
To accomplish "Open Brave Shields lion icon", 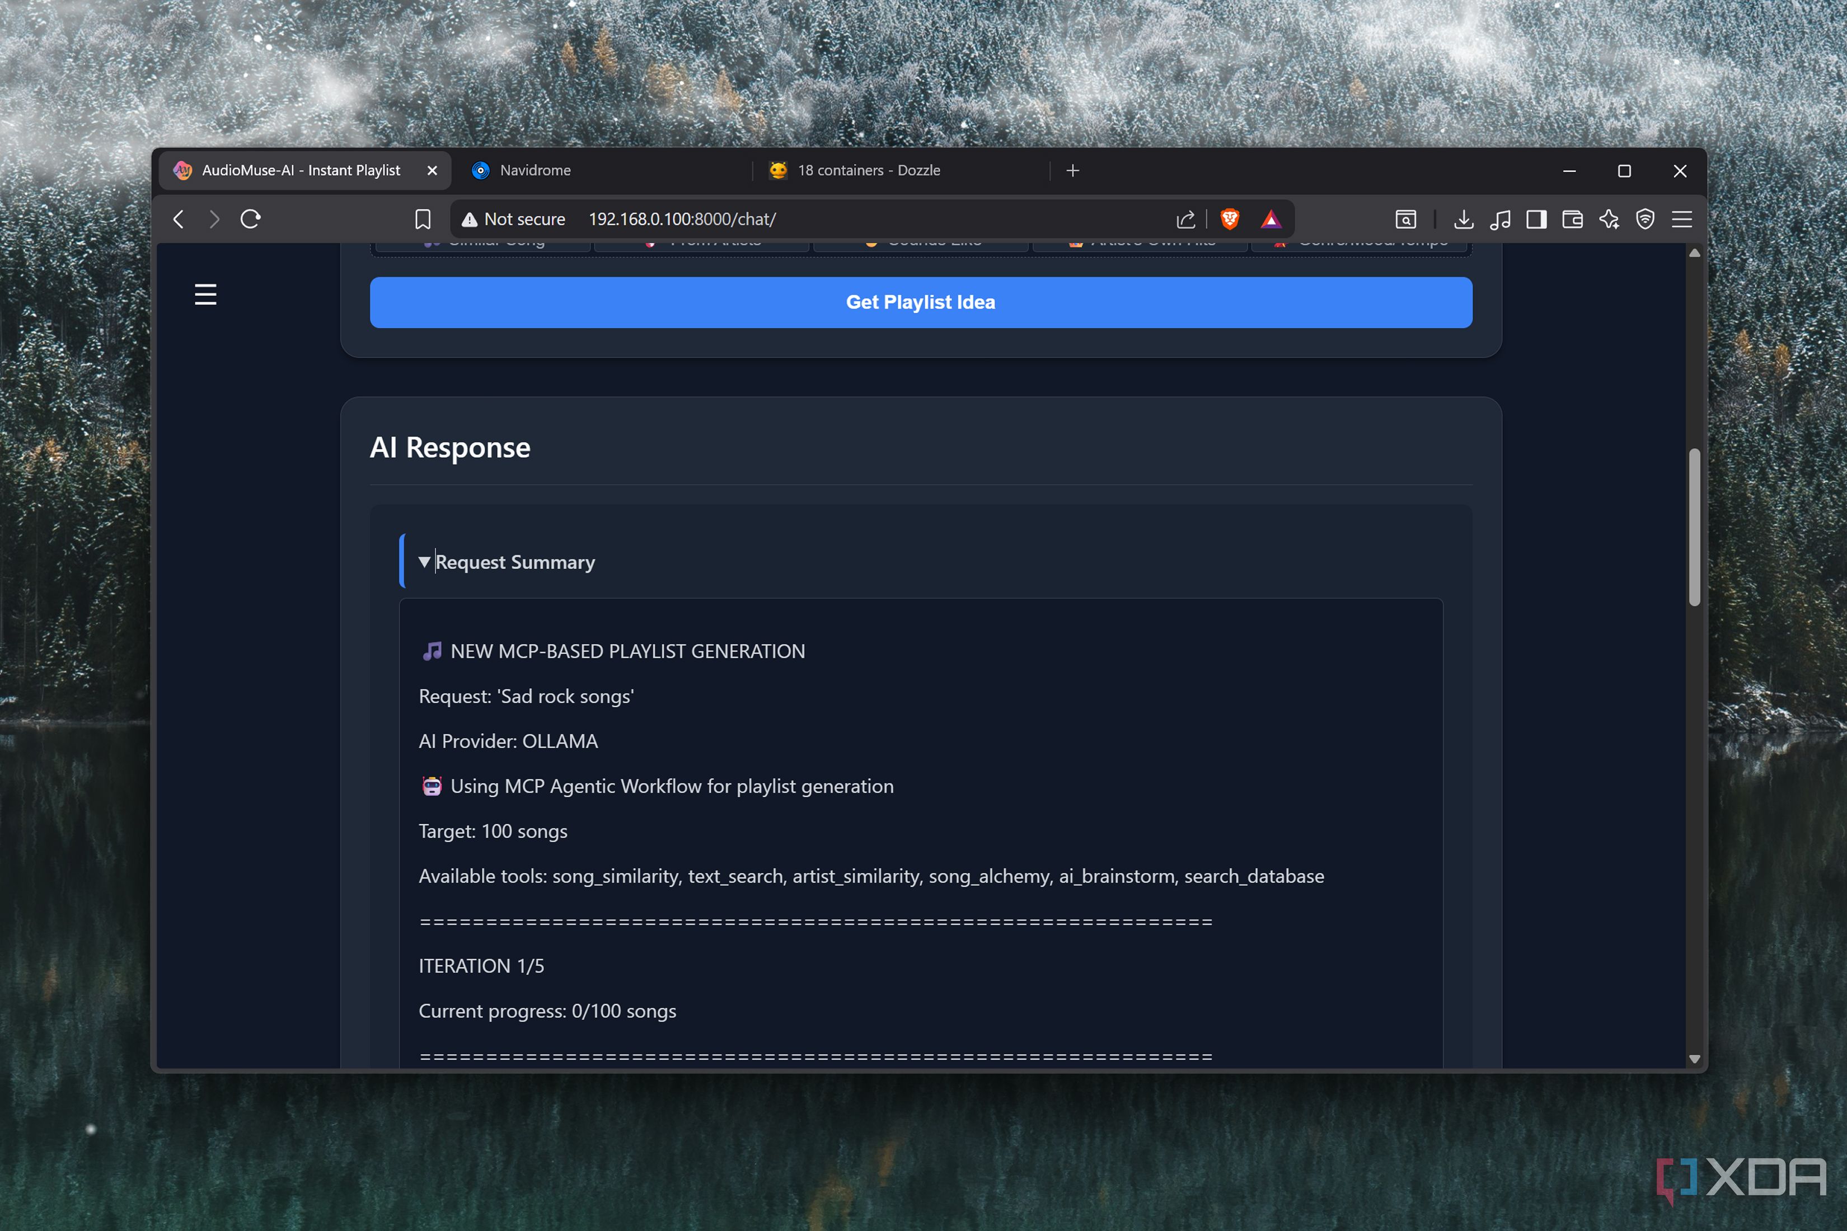I will 1230,219.
